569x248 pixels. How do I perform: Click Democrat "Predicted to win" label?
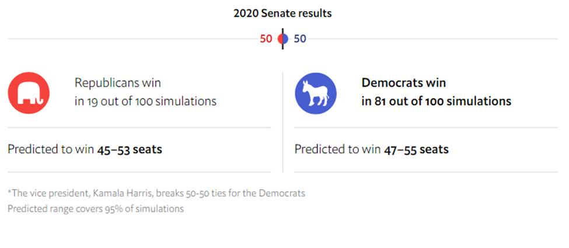337,149
